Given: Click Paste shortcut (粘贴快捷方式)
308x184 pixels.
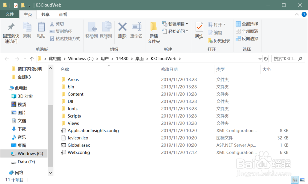Looking at the screenshot, I should click(x=65, y=39).
